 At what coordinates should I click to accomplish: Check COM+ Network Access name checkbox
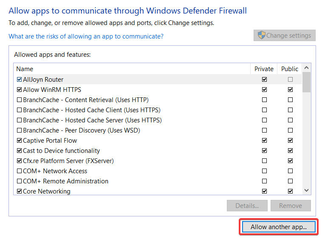click(19, 171)
